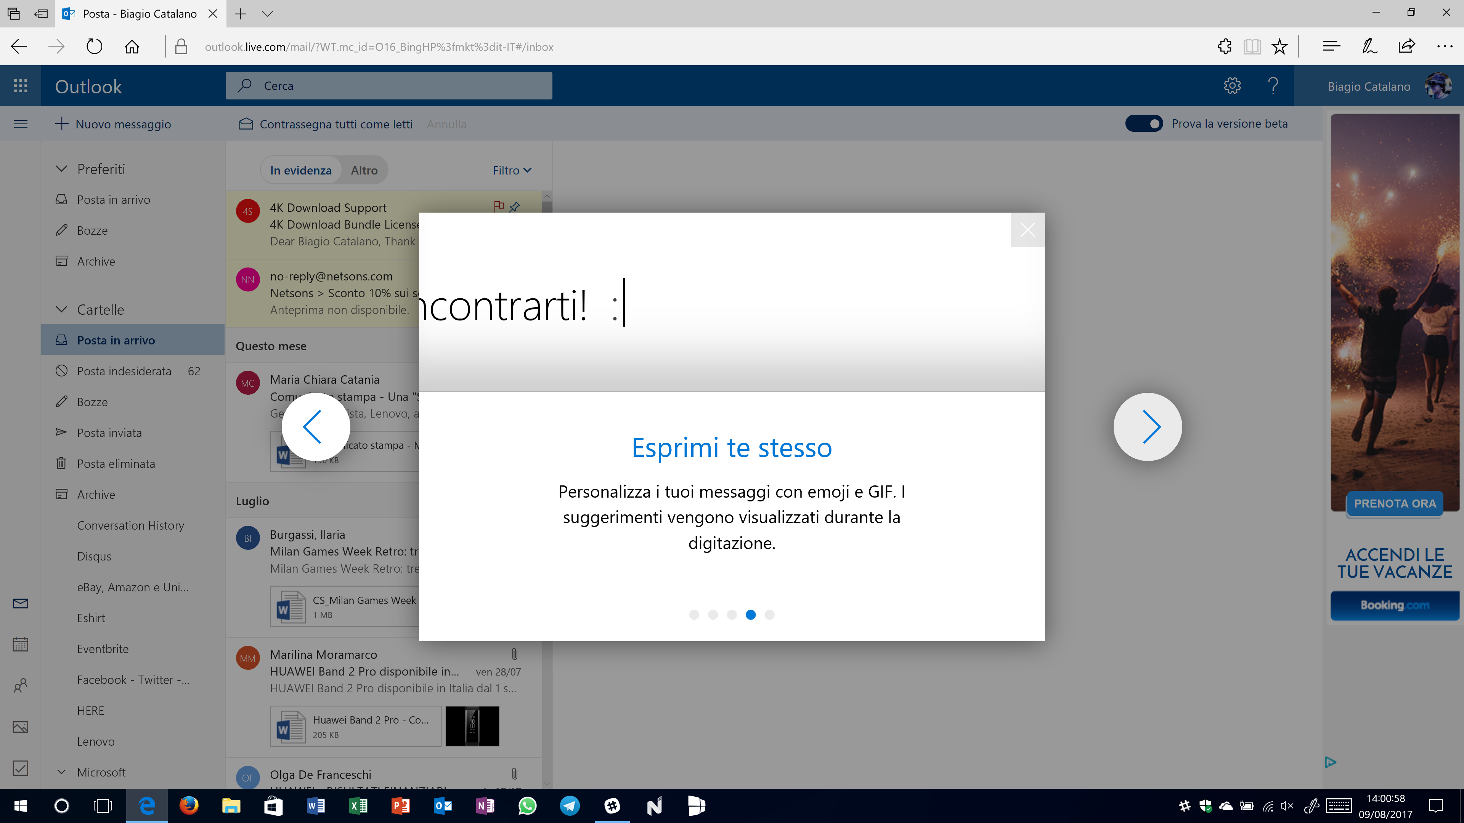Close the tutorial dialog
Image resolution: width=1464 pixels, height=823 pixels.
coord(1027,230)
